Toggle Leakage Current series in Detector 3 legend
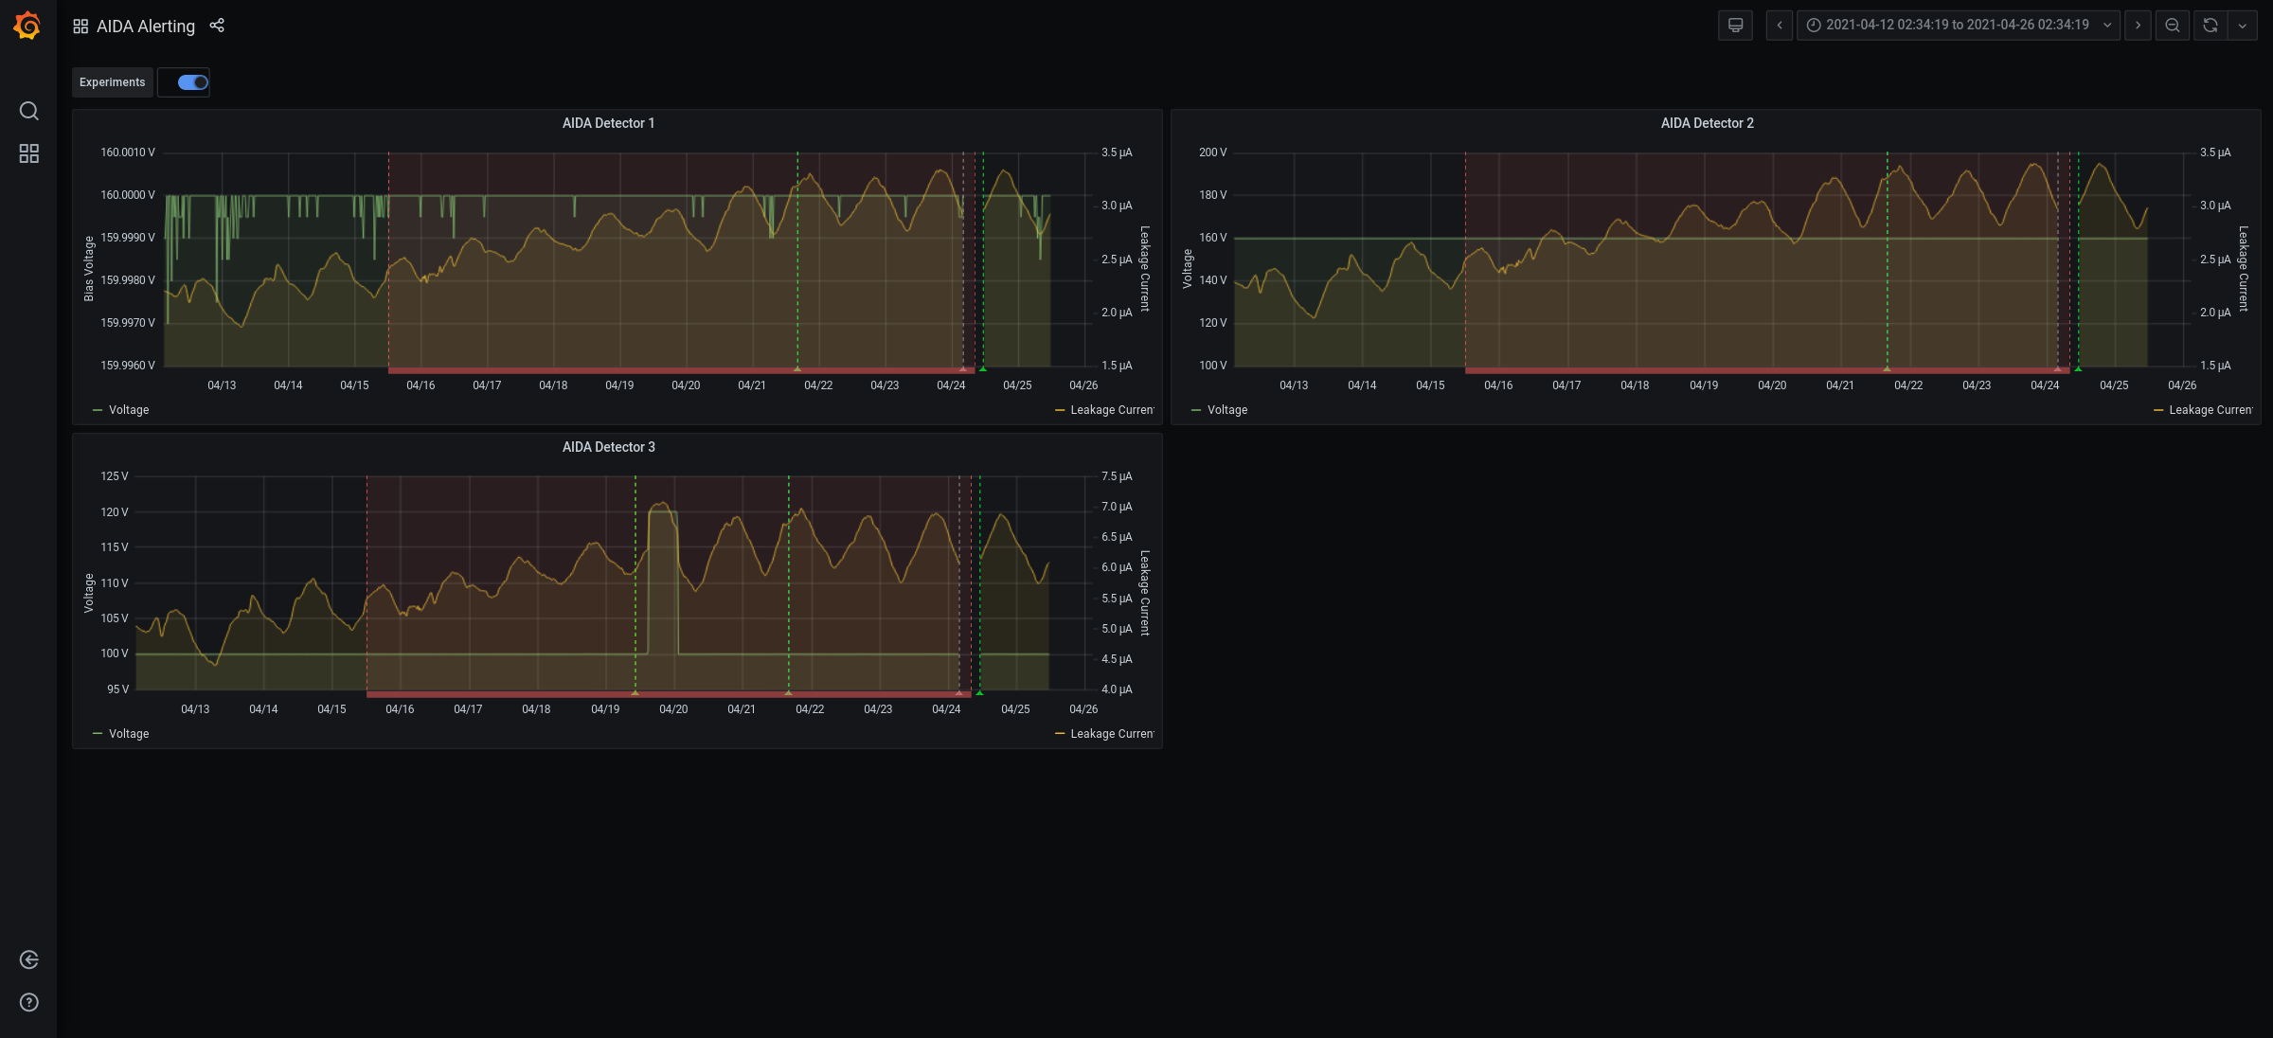Viewport: 2273px width, 1038px height. click(x=1111, y=734)
